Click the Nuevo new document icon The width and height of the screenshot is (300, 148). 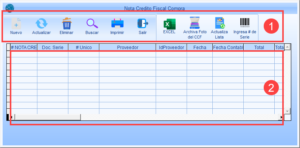pyautogui.click(x=16, y=23)
